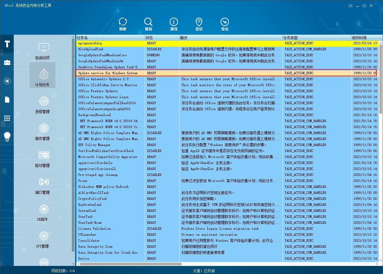This screenshot has height=274, width=383.
Task: Select Office Automatic Updates 2.0 row
Action: [x=228, y=79]
